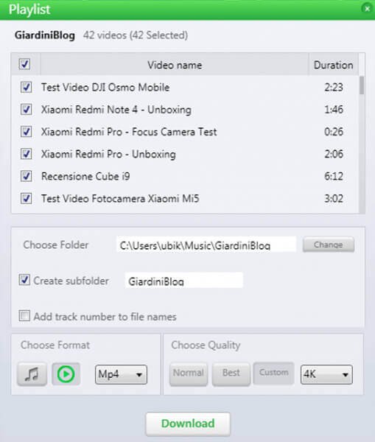The width and height of the screenshot is (375, 442).
Task: Click the Duration column header
Action: (x=333, y=65)
